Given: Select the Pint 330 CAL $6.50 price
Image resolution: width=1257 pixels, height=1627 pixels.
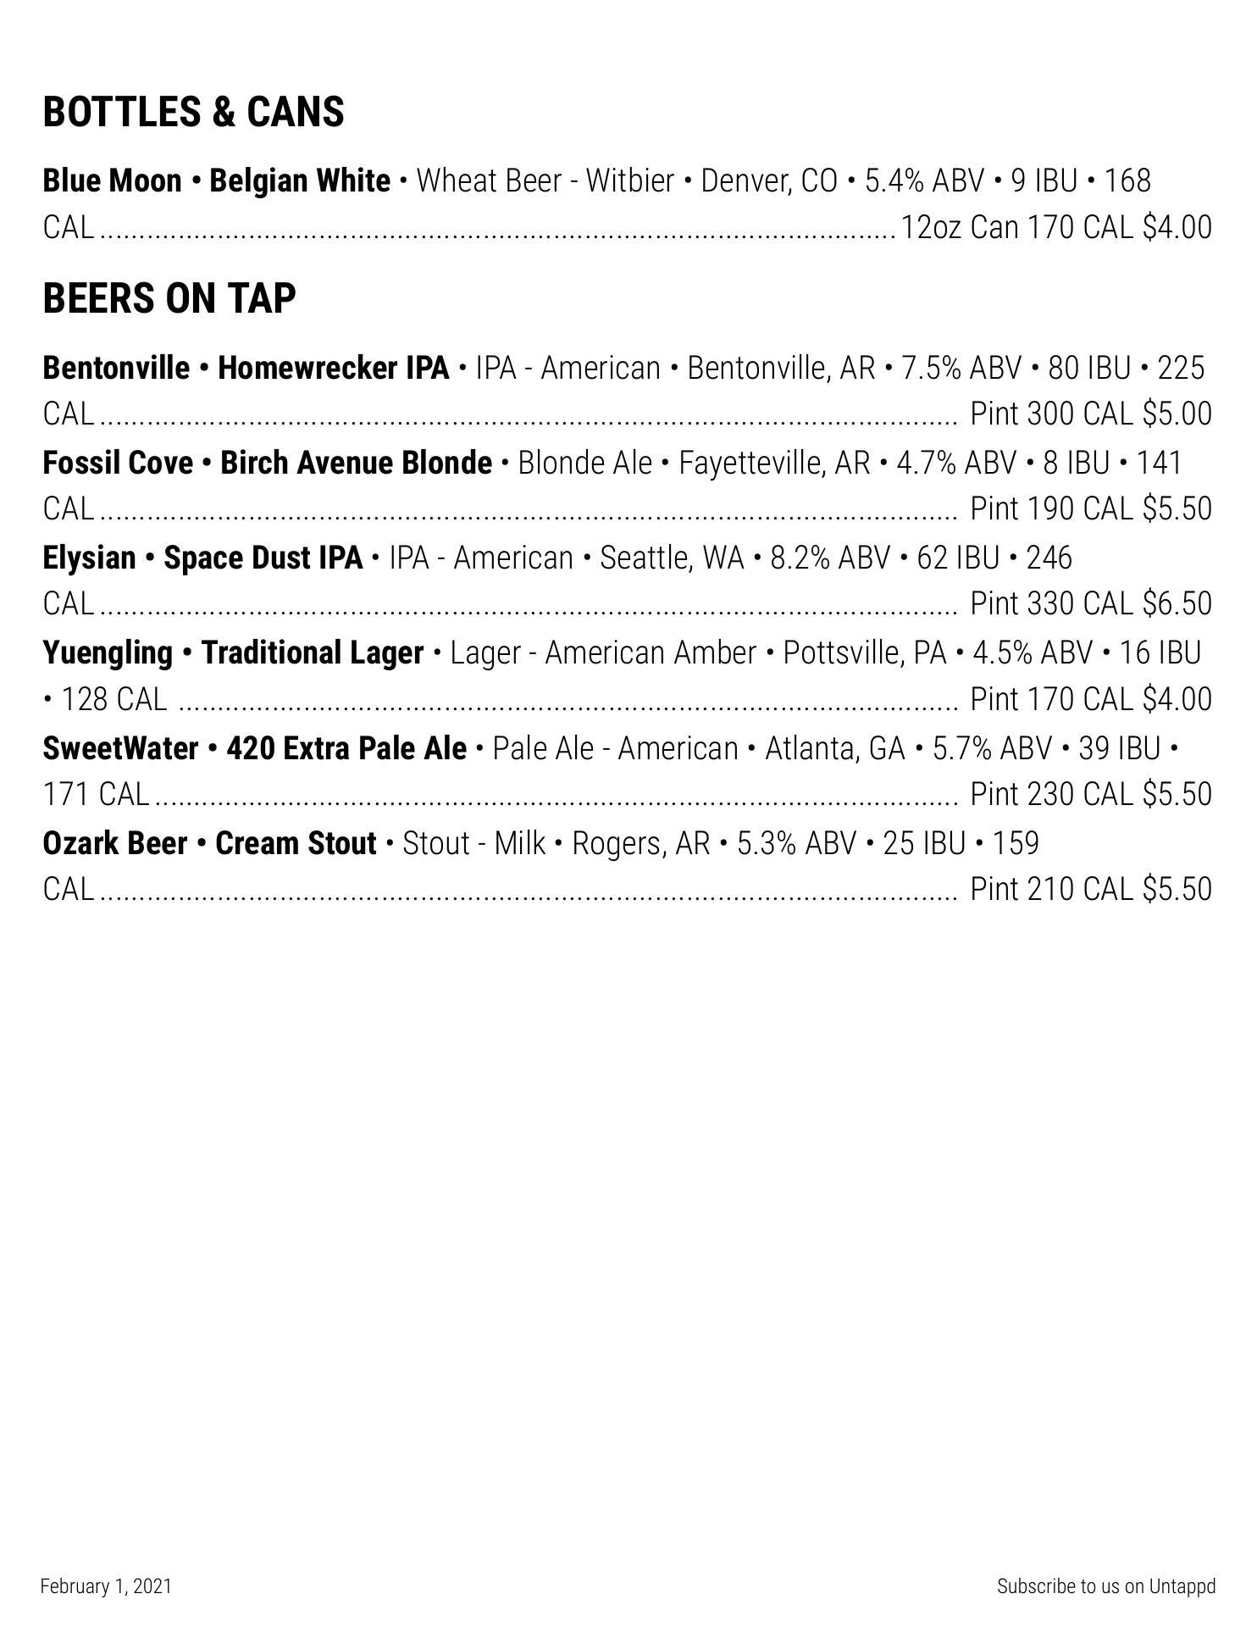Looking at the screenshot, I should [x=1091, y=604].
